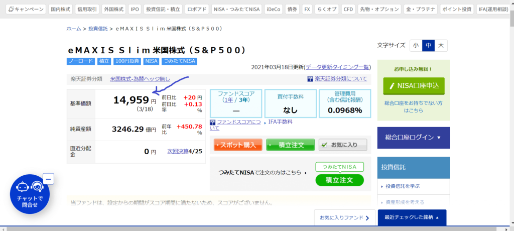514x231 pixels.
Task: Open チャットで問合せ chat bubble
Action: pos(30,194)
